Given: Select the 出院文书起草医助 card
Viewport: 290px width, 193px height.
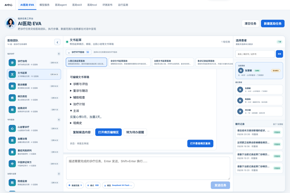Looking at the screenshot, I should pos(173,62).
